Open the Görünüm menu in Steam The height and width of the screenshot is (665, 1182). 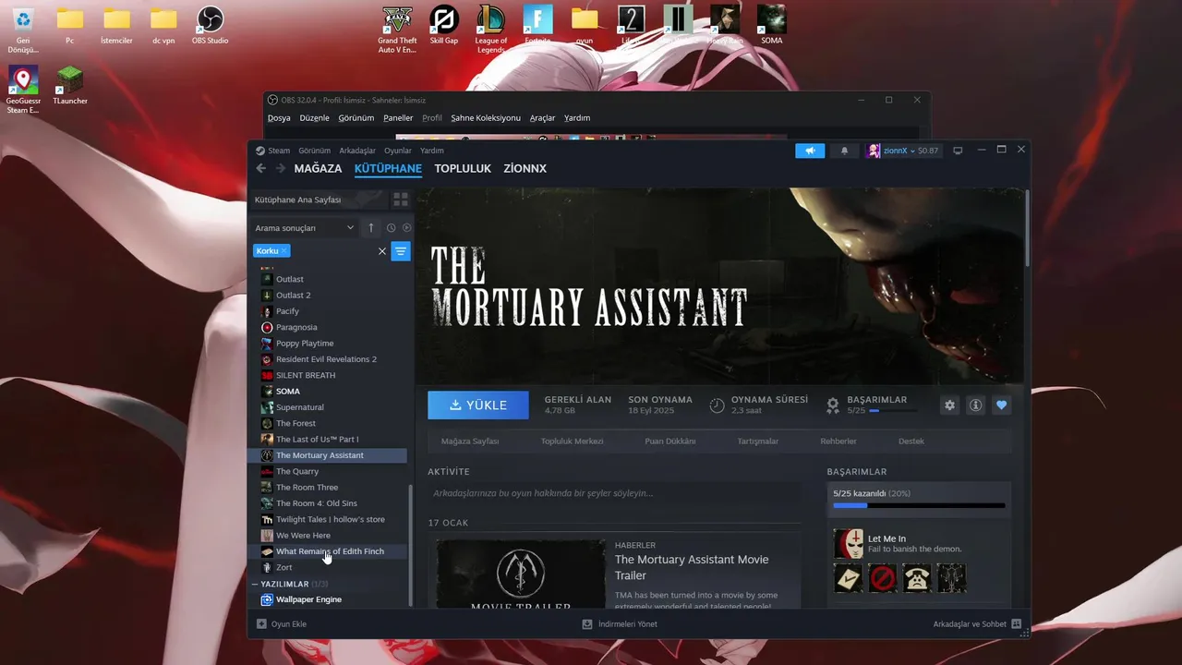coord(314,151)
